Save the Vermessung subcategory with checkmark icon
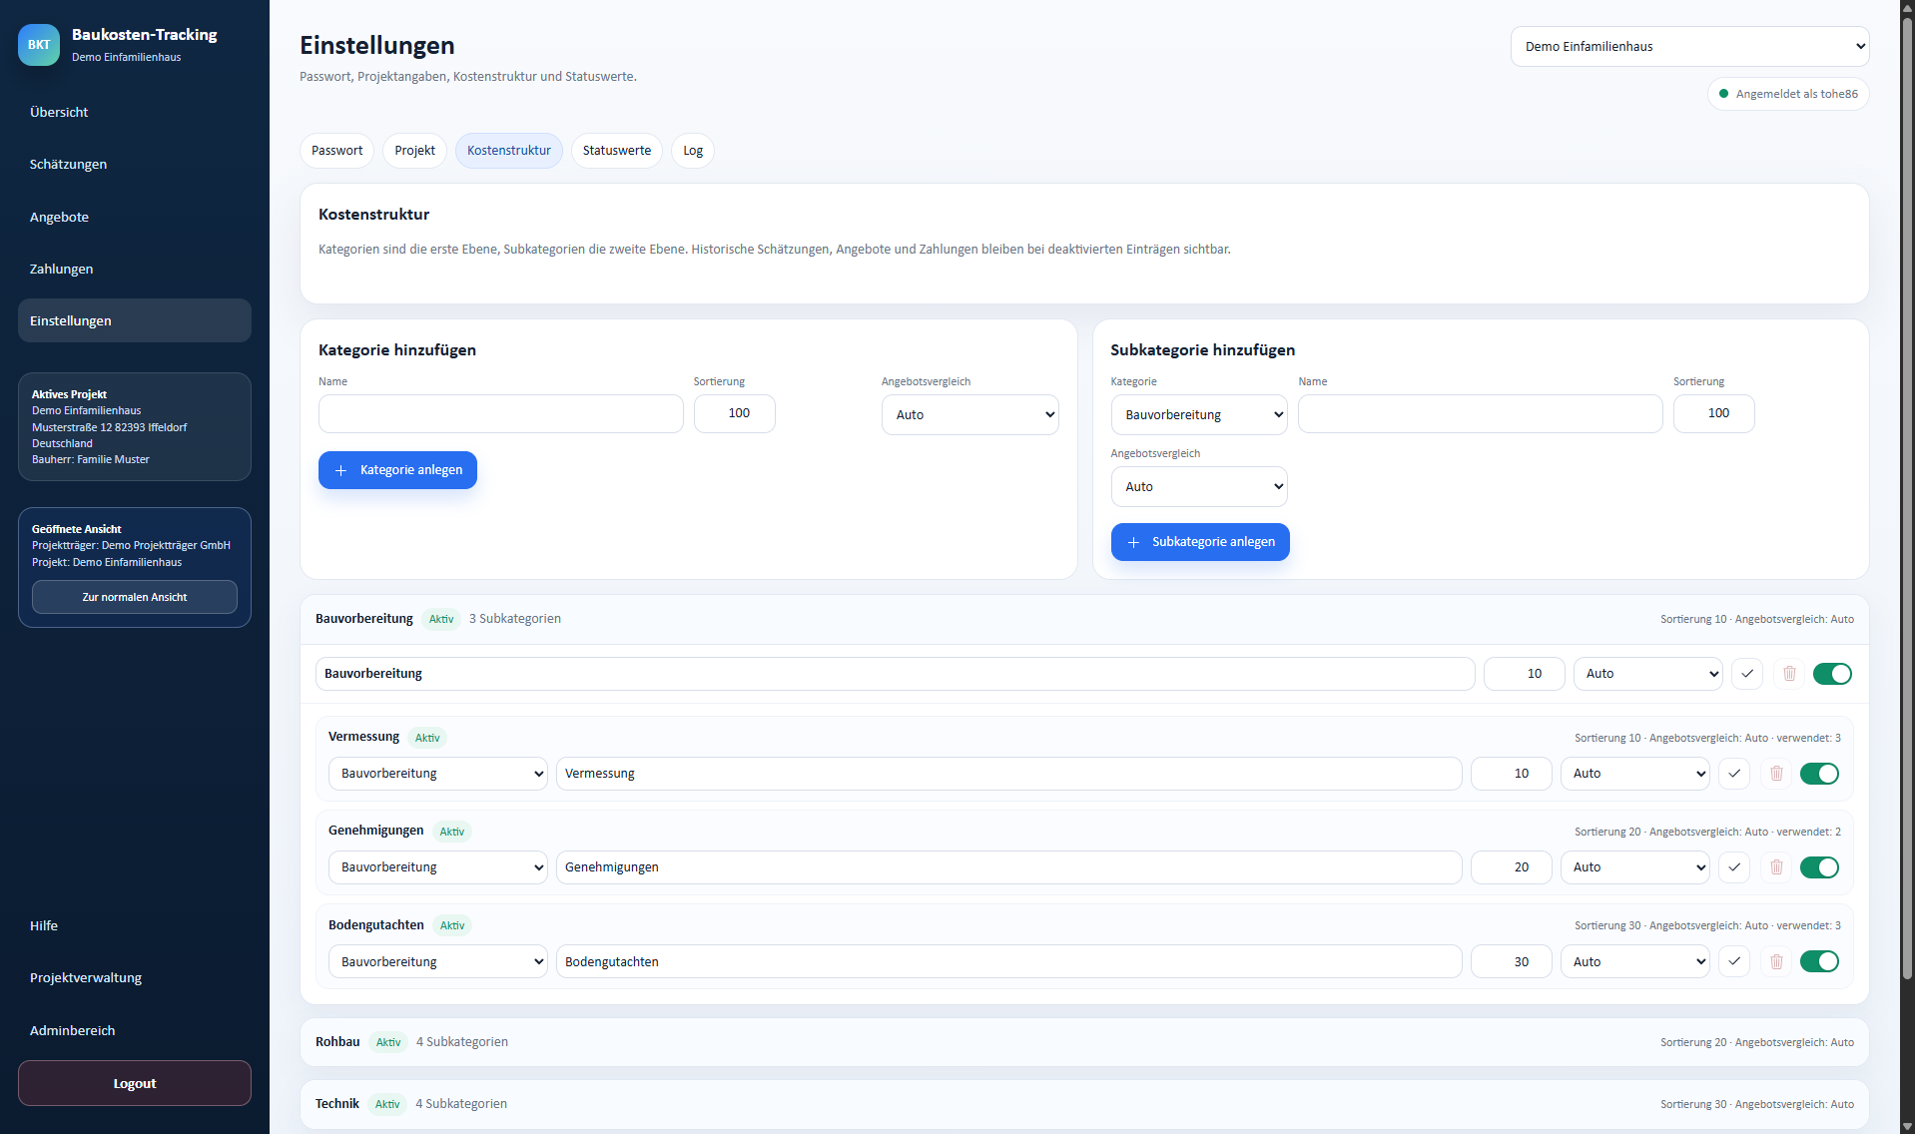The width and height of the screenshot is (1915, 1134). point(1734,774)
